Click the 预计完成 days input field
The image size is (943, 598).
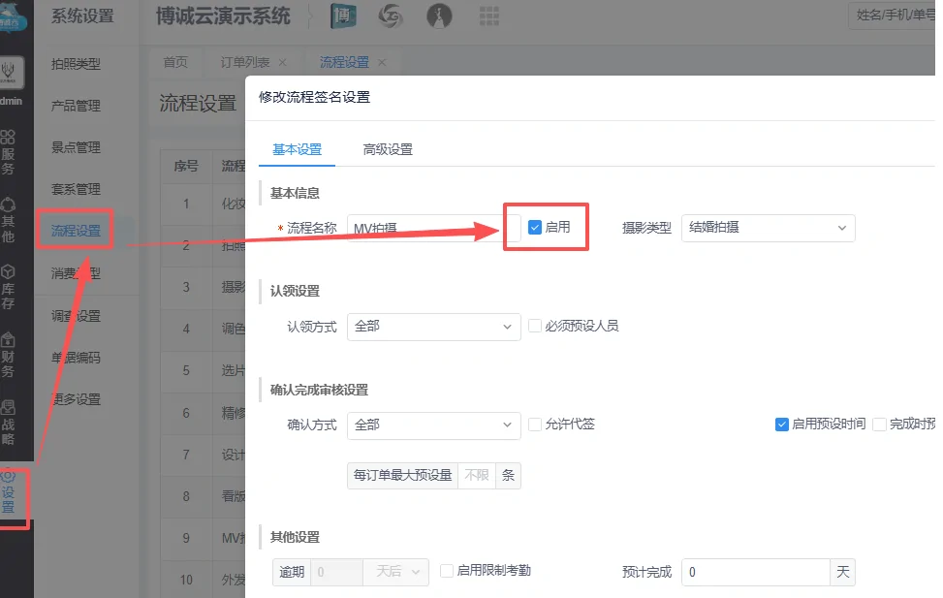click(755, 572)
